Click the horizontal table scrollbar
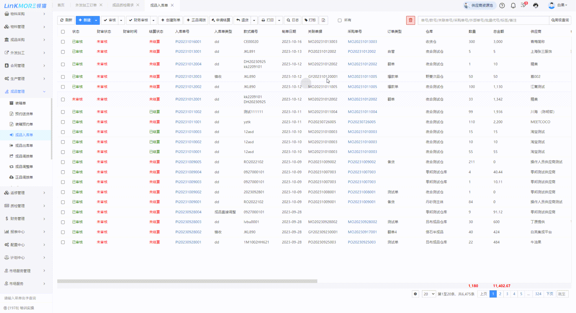This screenshot has height=313, width=576. tap(187, 281)
